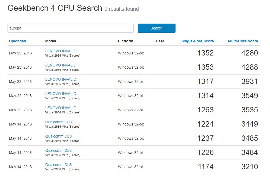
Task: Click the Model column header
Action: click(50, 41)
